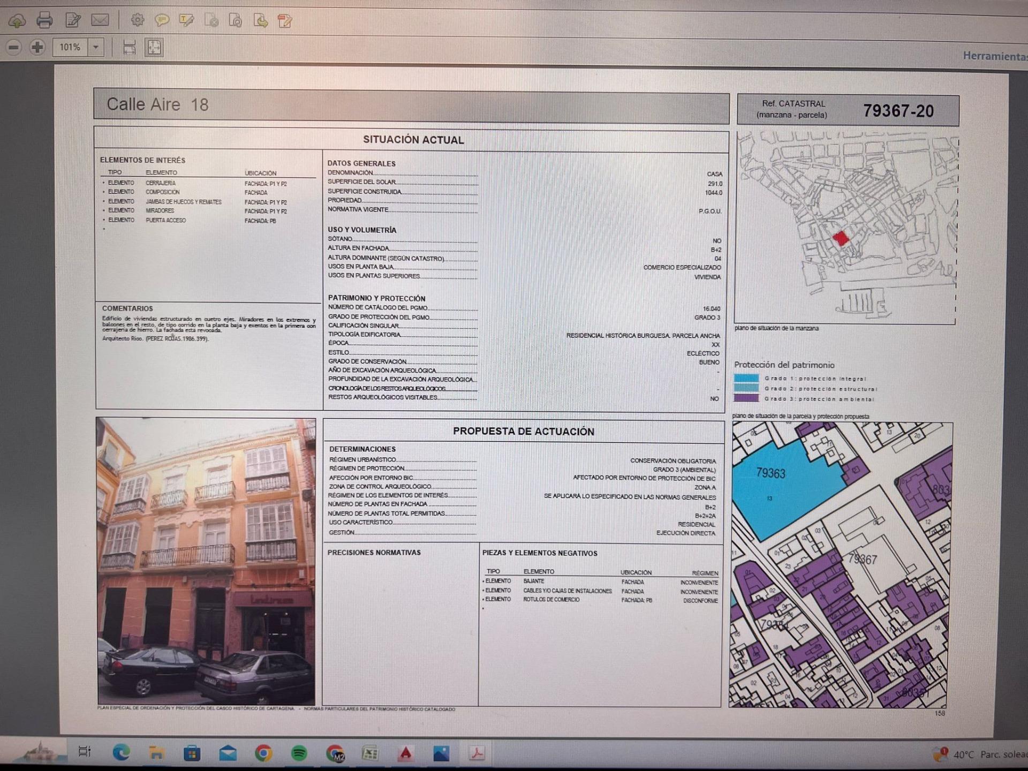Zoom out with the minus button

14,47
